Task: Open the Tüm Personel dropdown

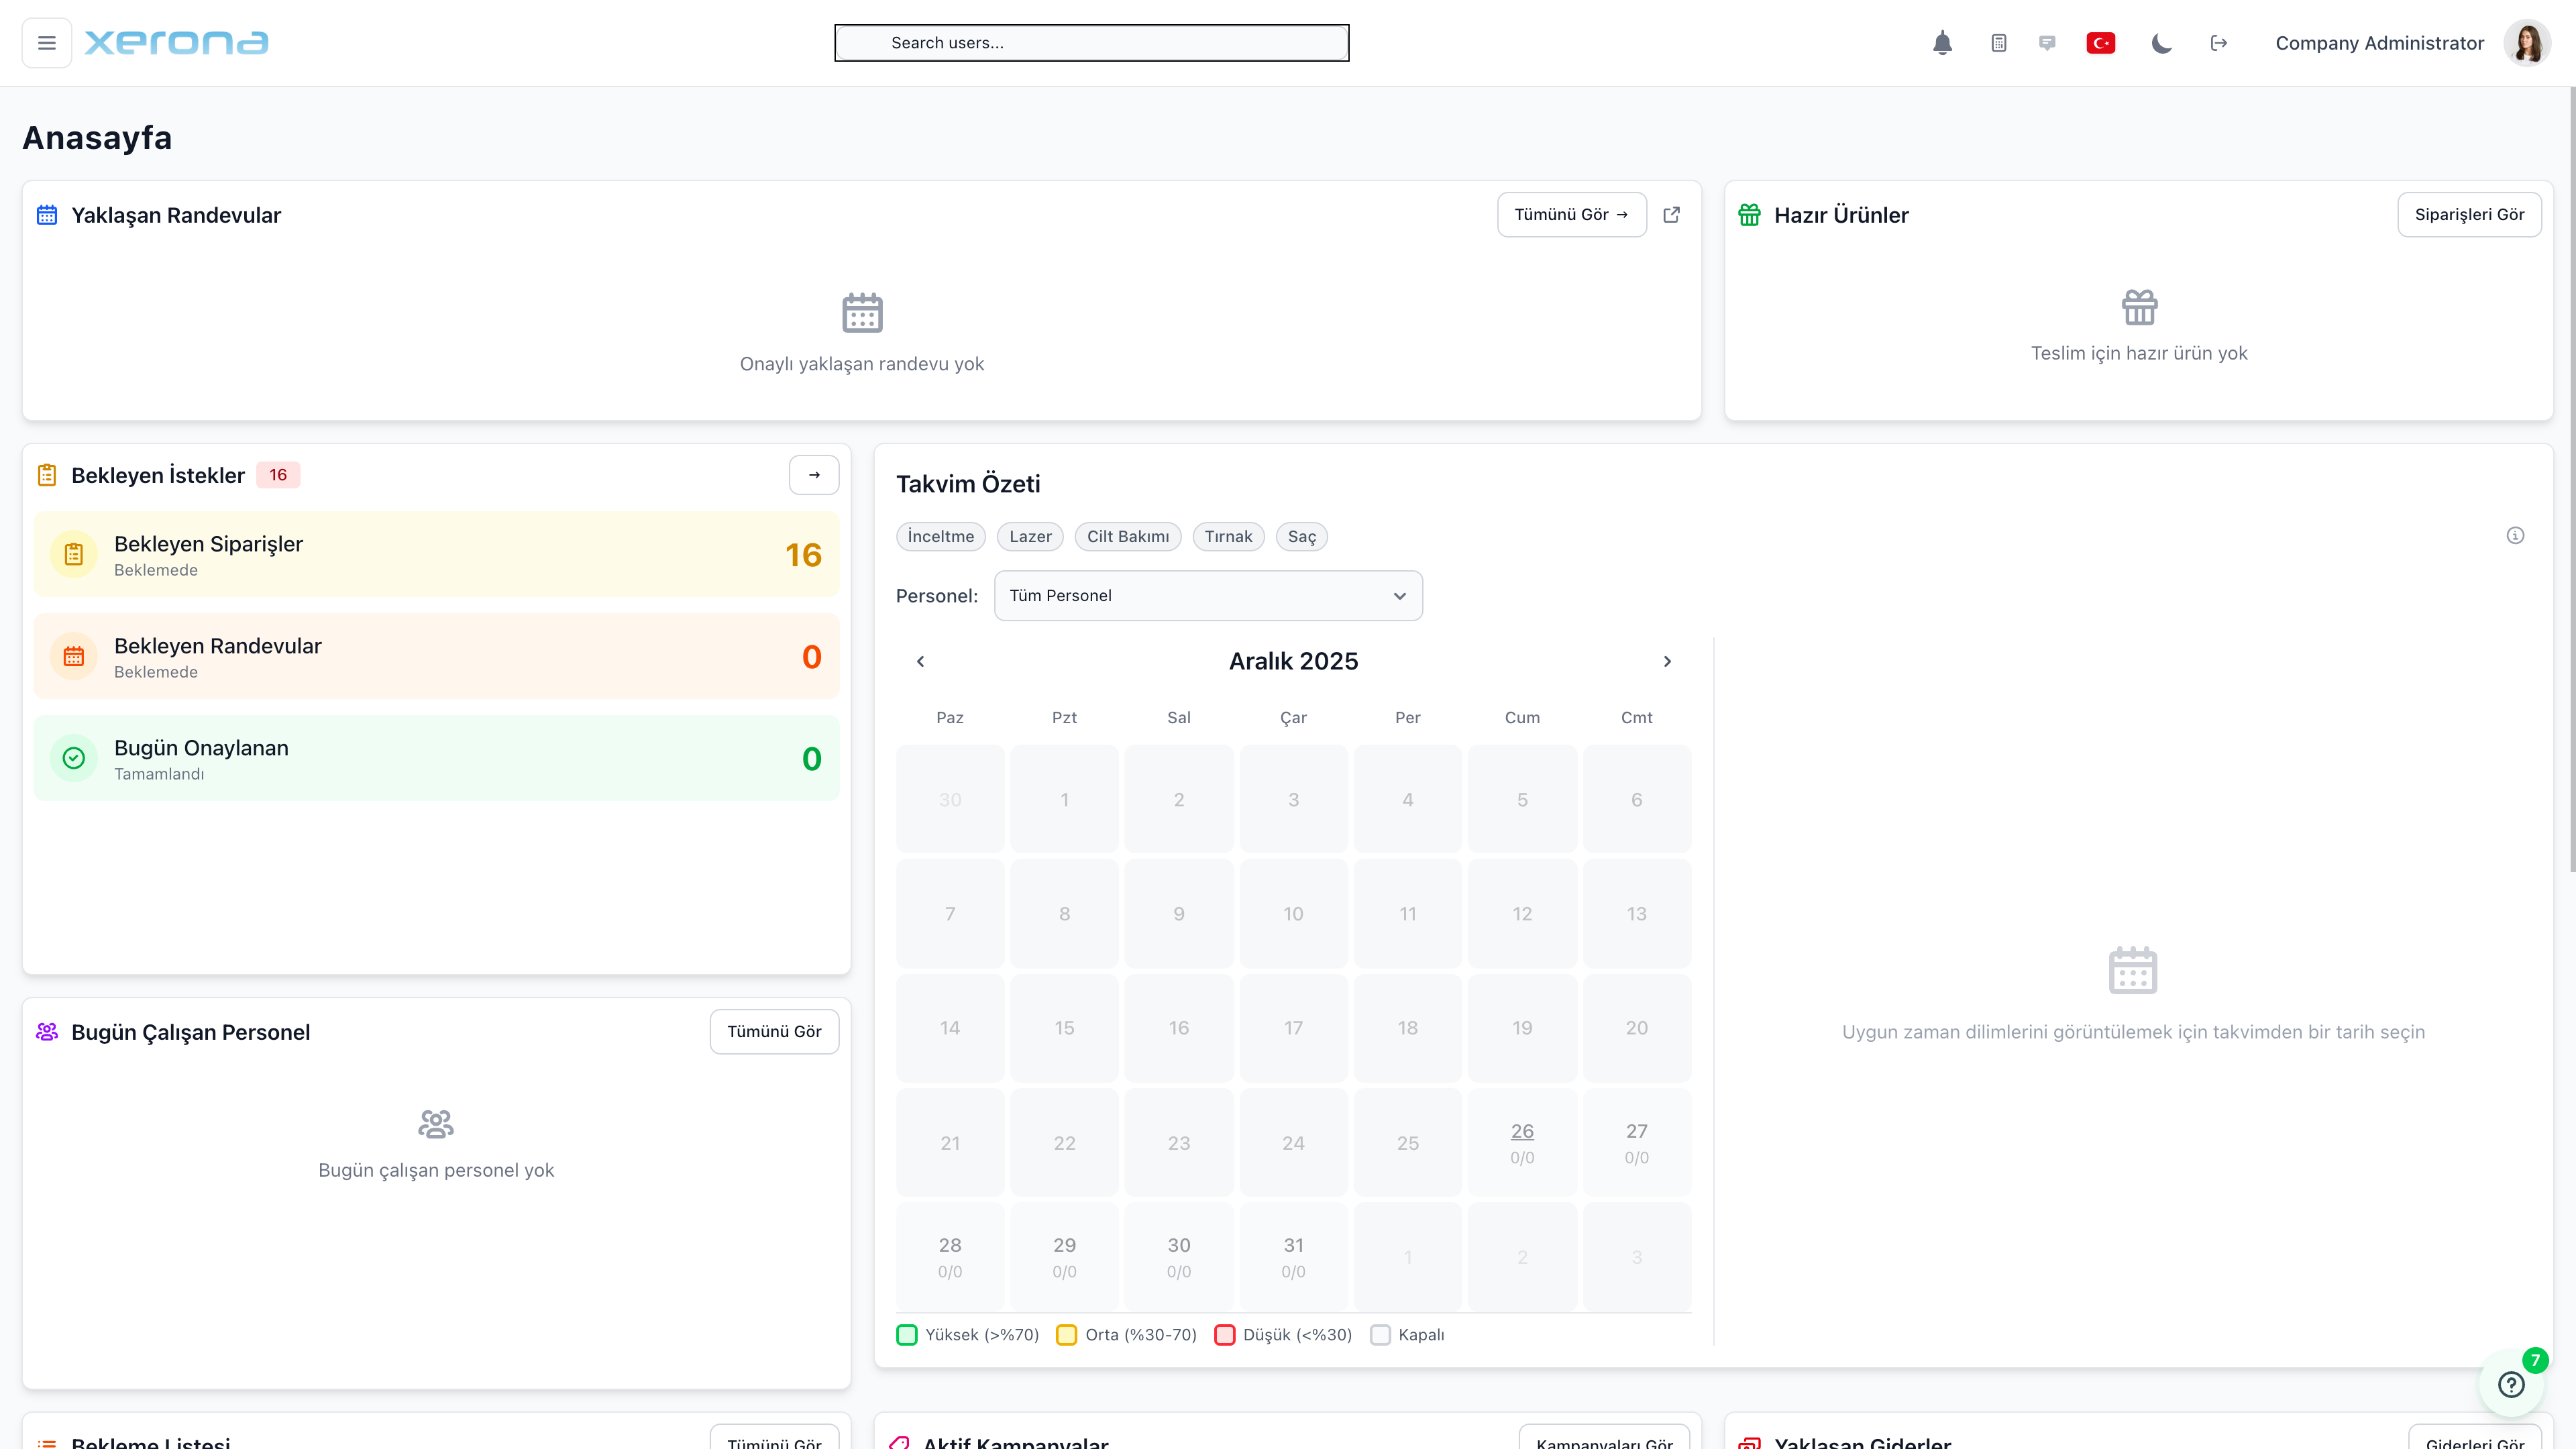Action: pyautogui.click(x=1207, y=596)
